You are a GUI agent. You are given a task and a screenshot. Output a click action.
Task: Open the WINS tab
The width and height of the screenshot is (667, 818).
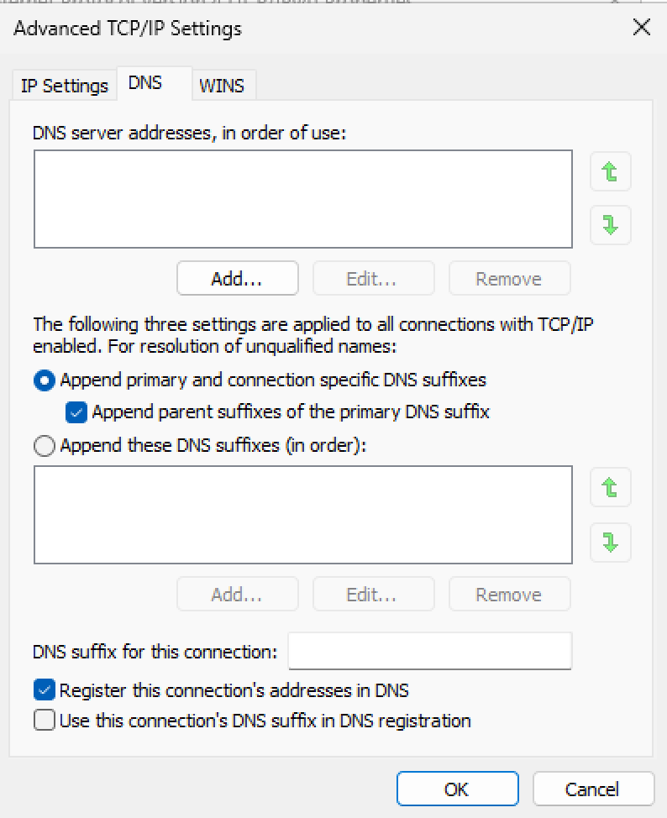point(222,86)
